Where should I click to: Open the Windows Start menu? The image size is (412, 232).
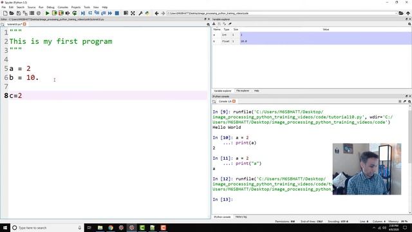pyautogui.click(x=5, y=227)
